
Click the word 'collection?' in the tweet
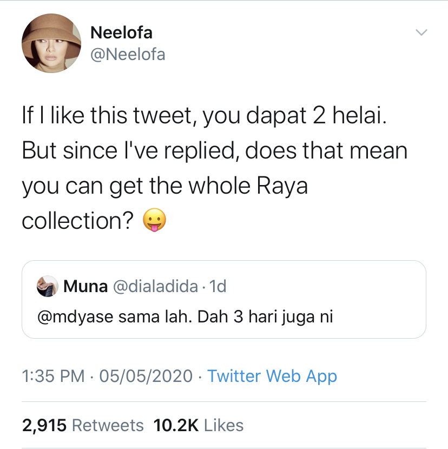tap(78, 221)
